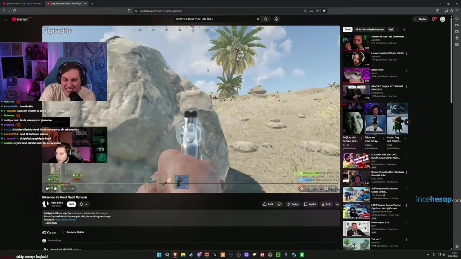The height and width of the screenshot is (259, 461).
Task: Run search with magnifier button
Action: pyautogui.click(x=265, y=19)
